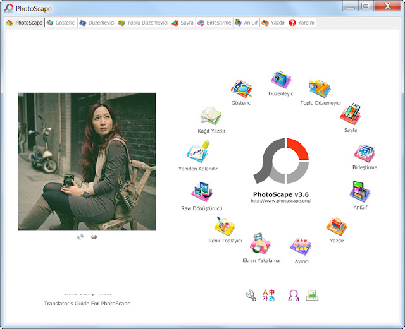The width and height of the screenshot is (405, 329).
Task: Click the woman with camera photo
Action: [x=87, y=162]
